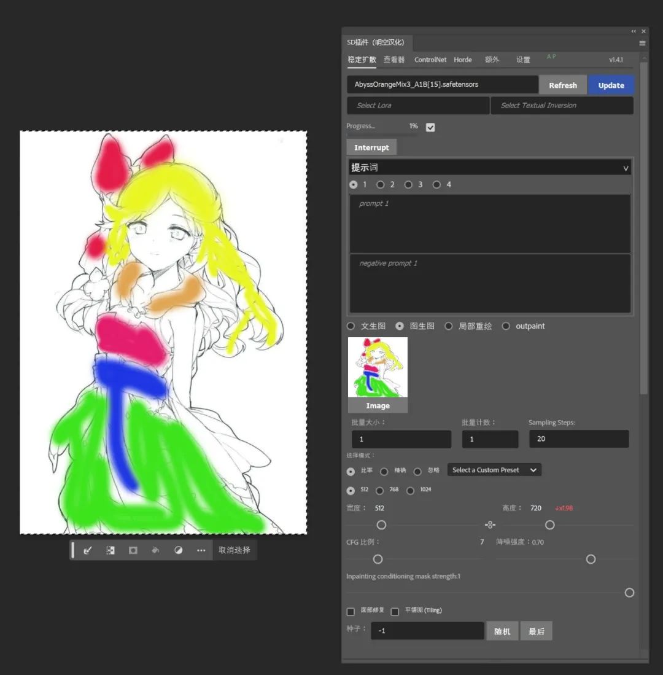Choose the 1024 base size radio button
Image resolution: width=663 pixels, height=675 pixels.
point(411,491)
